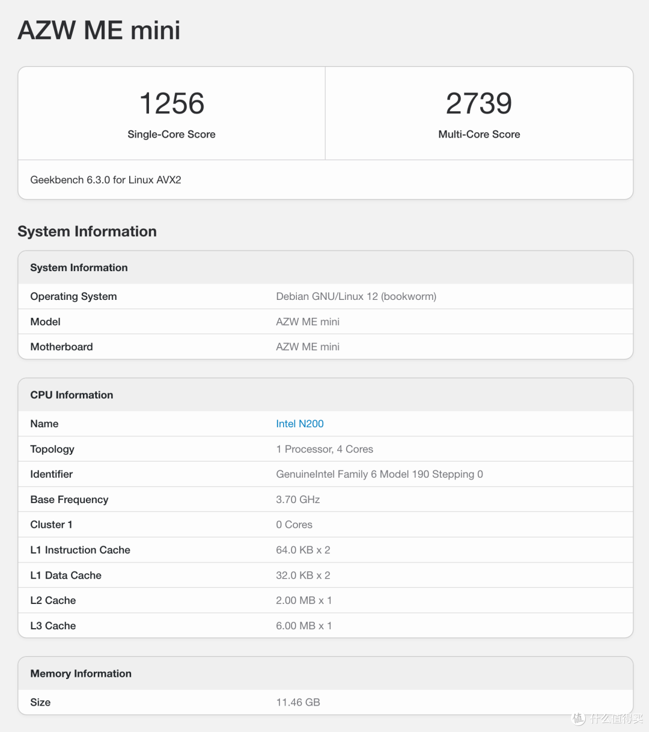649x732 pixels.
Task: Click the Identifier row label
Action: coord(51,474)
